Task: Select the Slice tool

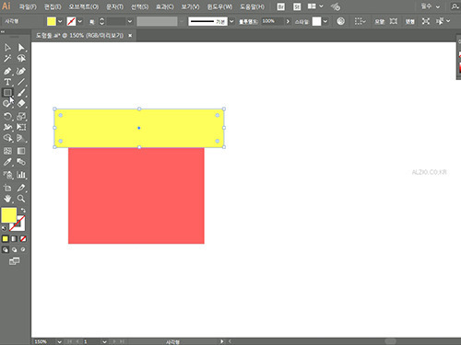Action: (x=21, y=188)
